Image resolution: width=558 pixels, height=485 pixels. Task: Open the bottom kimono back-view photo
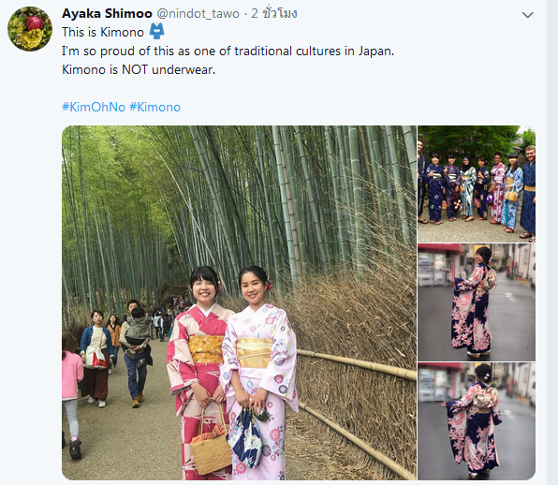(477, 421)
